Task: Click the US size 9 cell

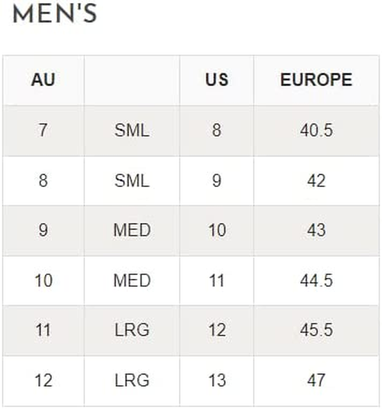Action: click(217, 181)
